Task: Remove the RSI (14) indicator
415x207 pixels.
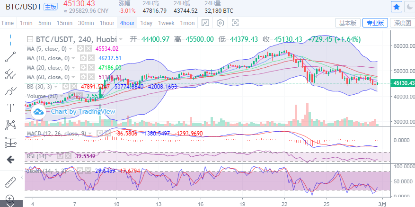Action: click(68, 156)
